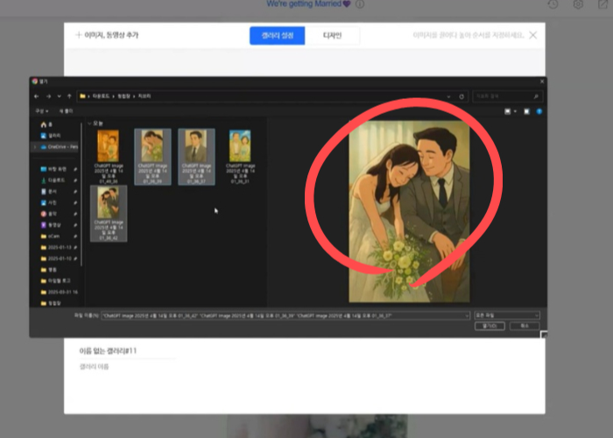Click the Up one level arrow
The width and height of the screenshot is (613, 438).
click(x=68, y=95)
